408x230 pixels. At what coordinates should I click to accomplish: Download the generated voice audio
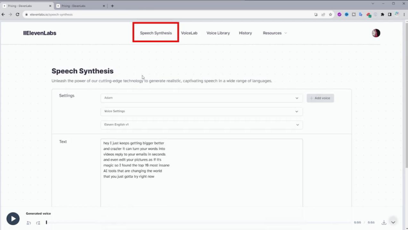tap(384, 222)
